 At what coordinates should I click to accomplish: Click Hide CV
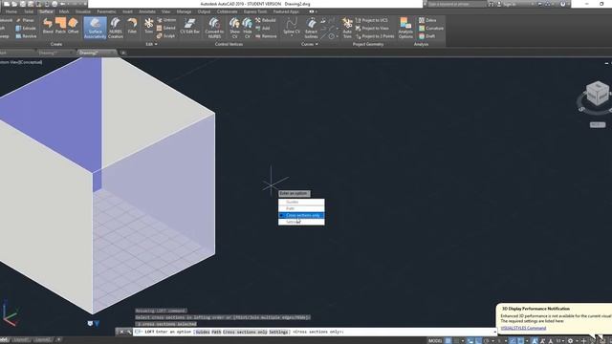(x=248, y=28)
